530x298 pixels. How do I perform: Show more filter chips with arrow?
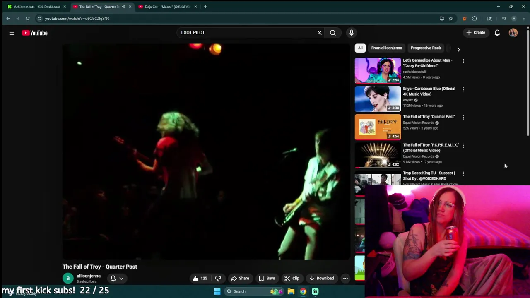[459, 49]
